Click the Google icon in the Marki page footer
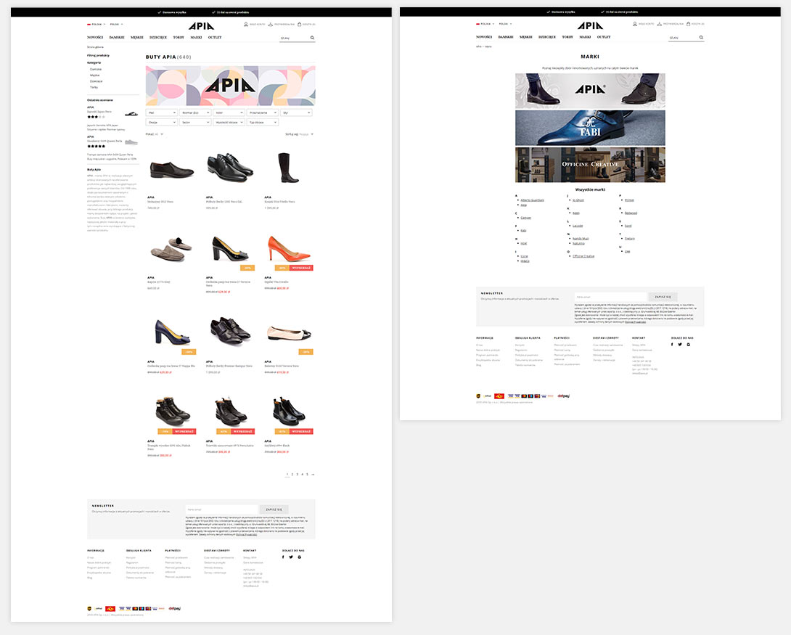The image size is (791, 635). (689, 345)
